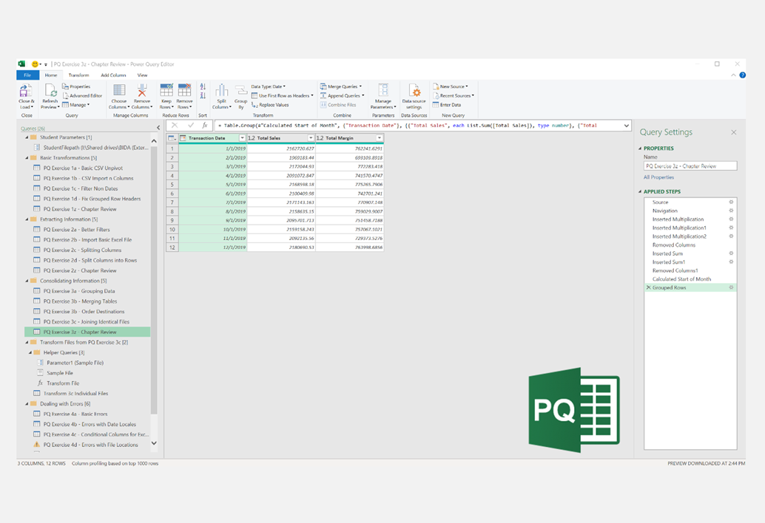Open the Transaction Date column filter dropdown
This screenshot has height=523, width=765.
pyautogui.click(x=242, y=138)
